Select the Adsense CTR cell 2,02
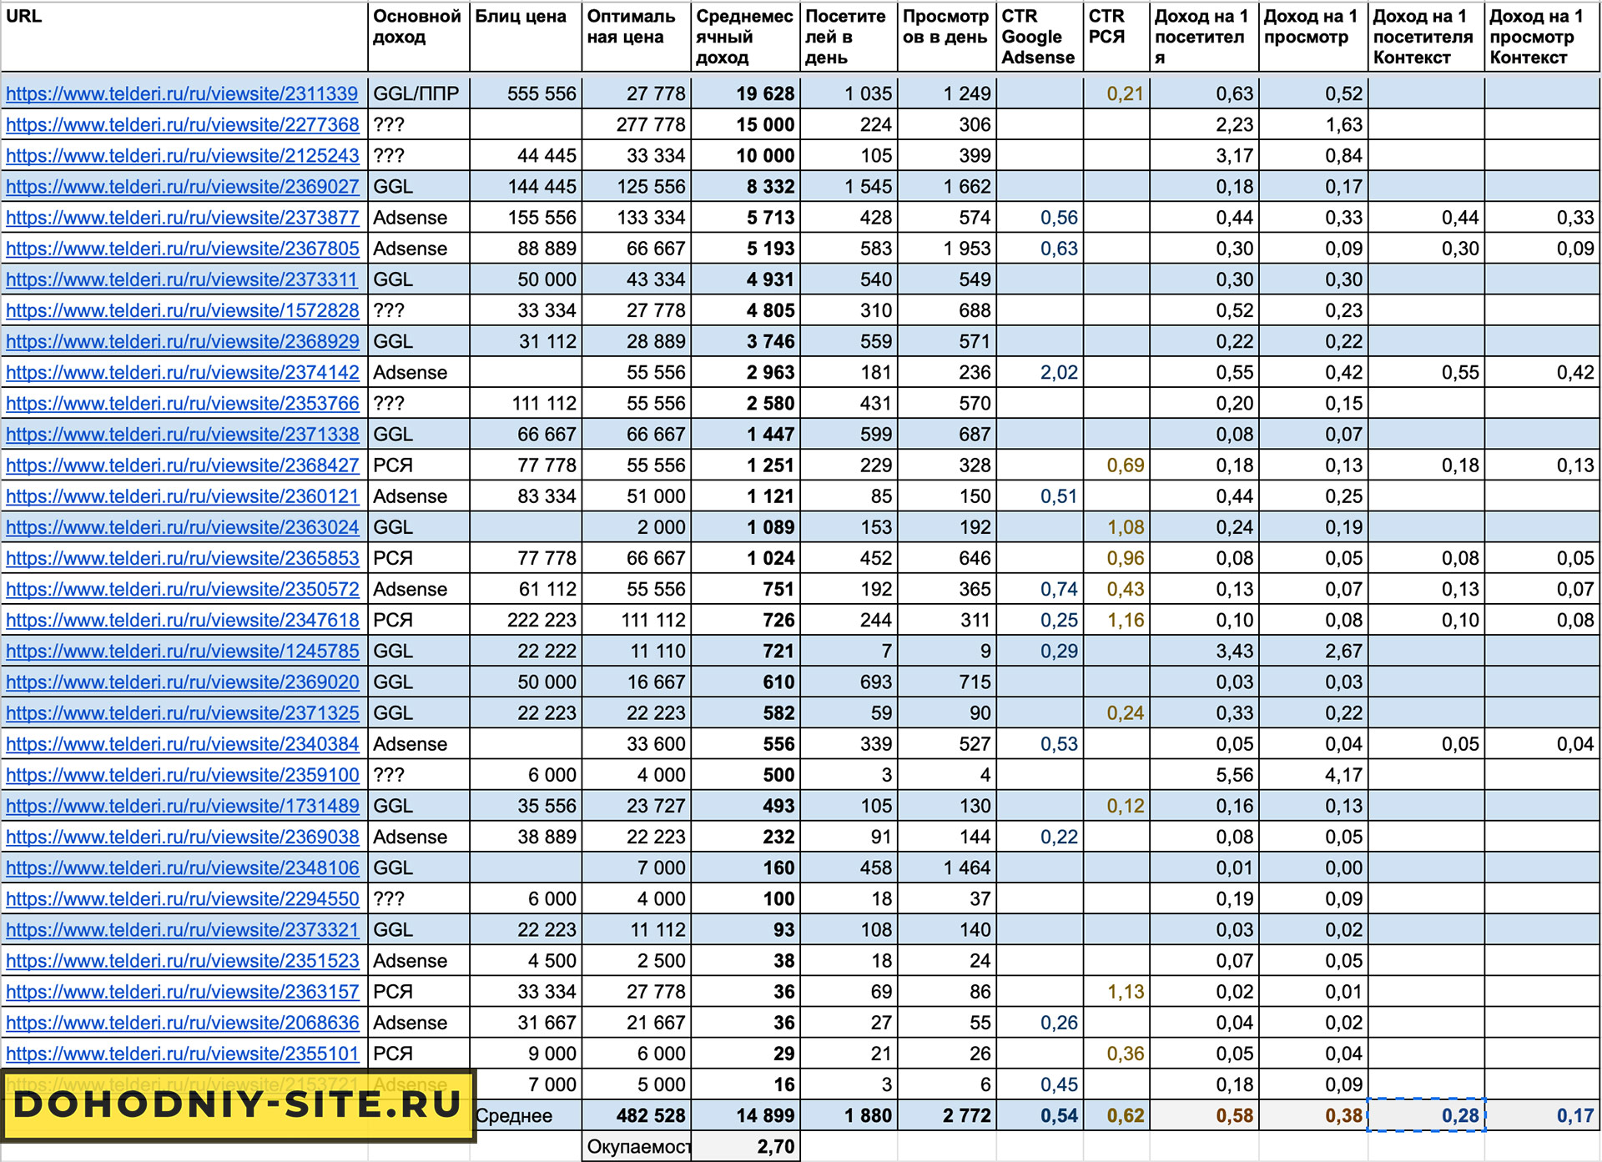1602x1162 pixels. coord(1040,372)
